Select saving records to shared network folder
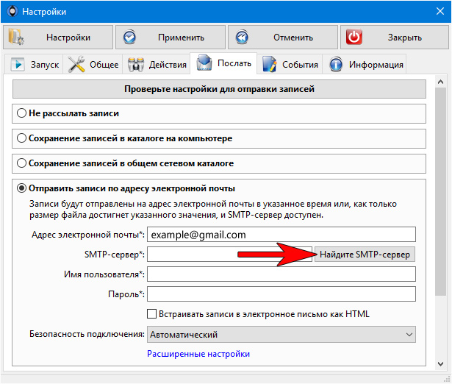This screenshot has width=452, height=384. (21, 163)
